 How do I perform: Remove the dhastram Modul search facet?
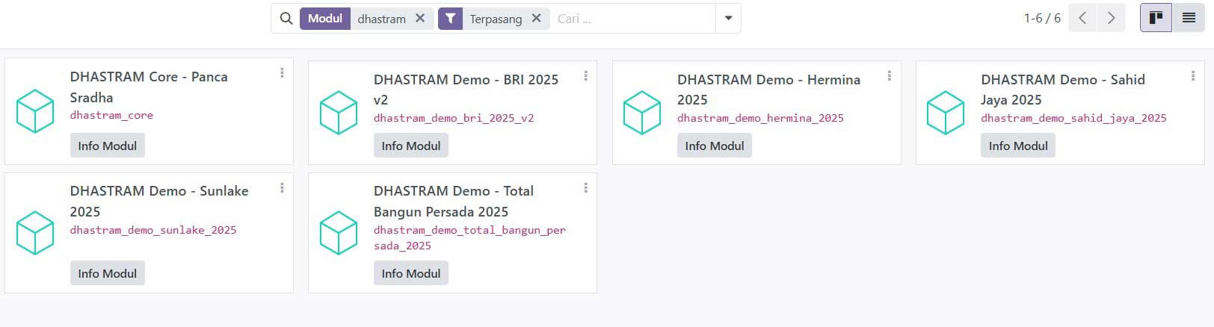pos(420,19)
